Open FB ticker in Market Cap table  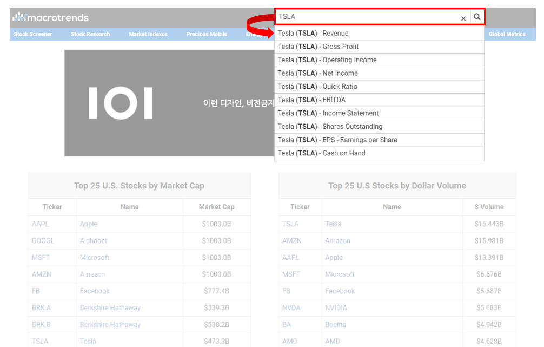click(x=36, y=291)
